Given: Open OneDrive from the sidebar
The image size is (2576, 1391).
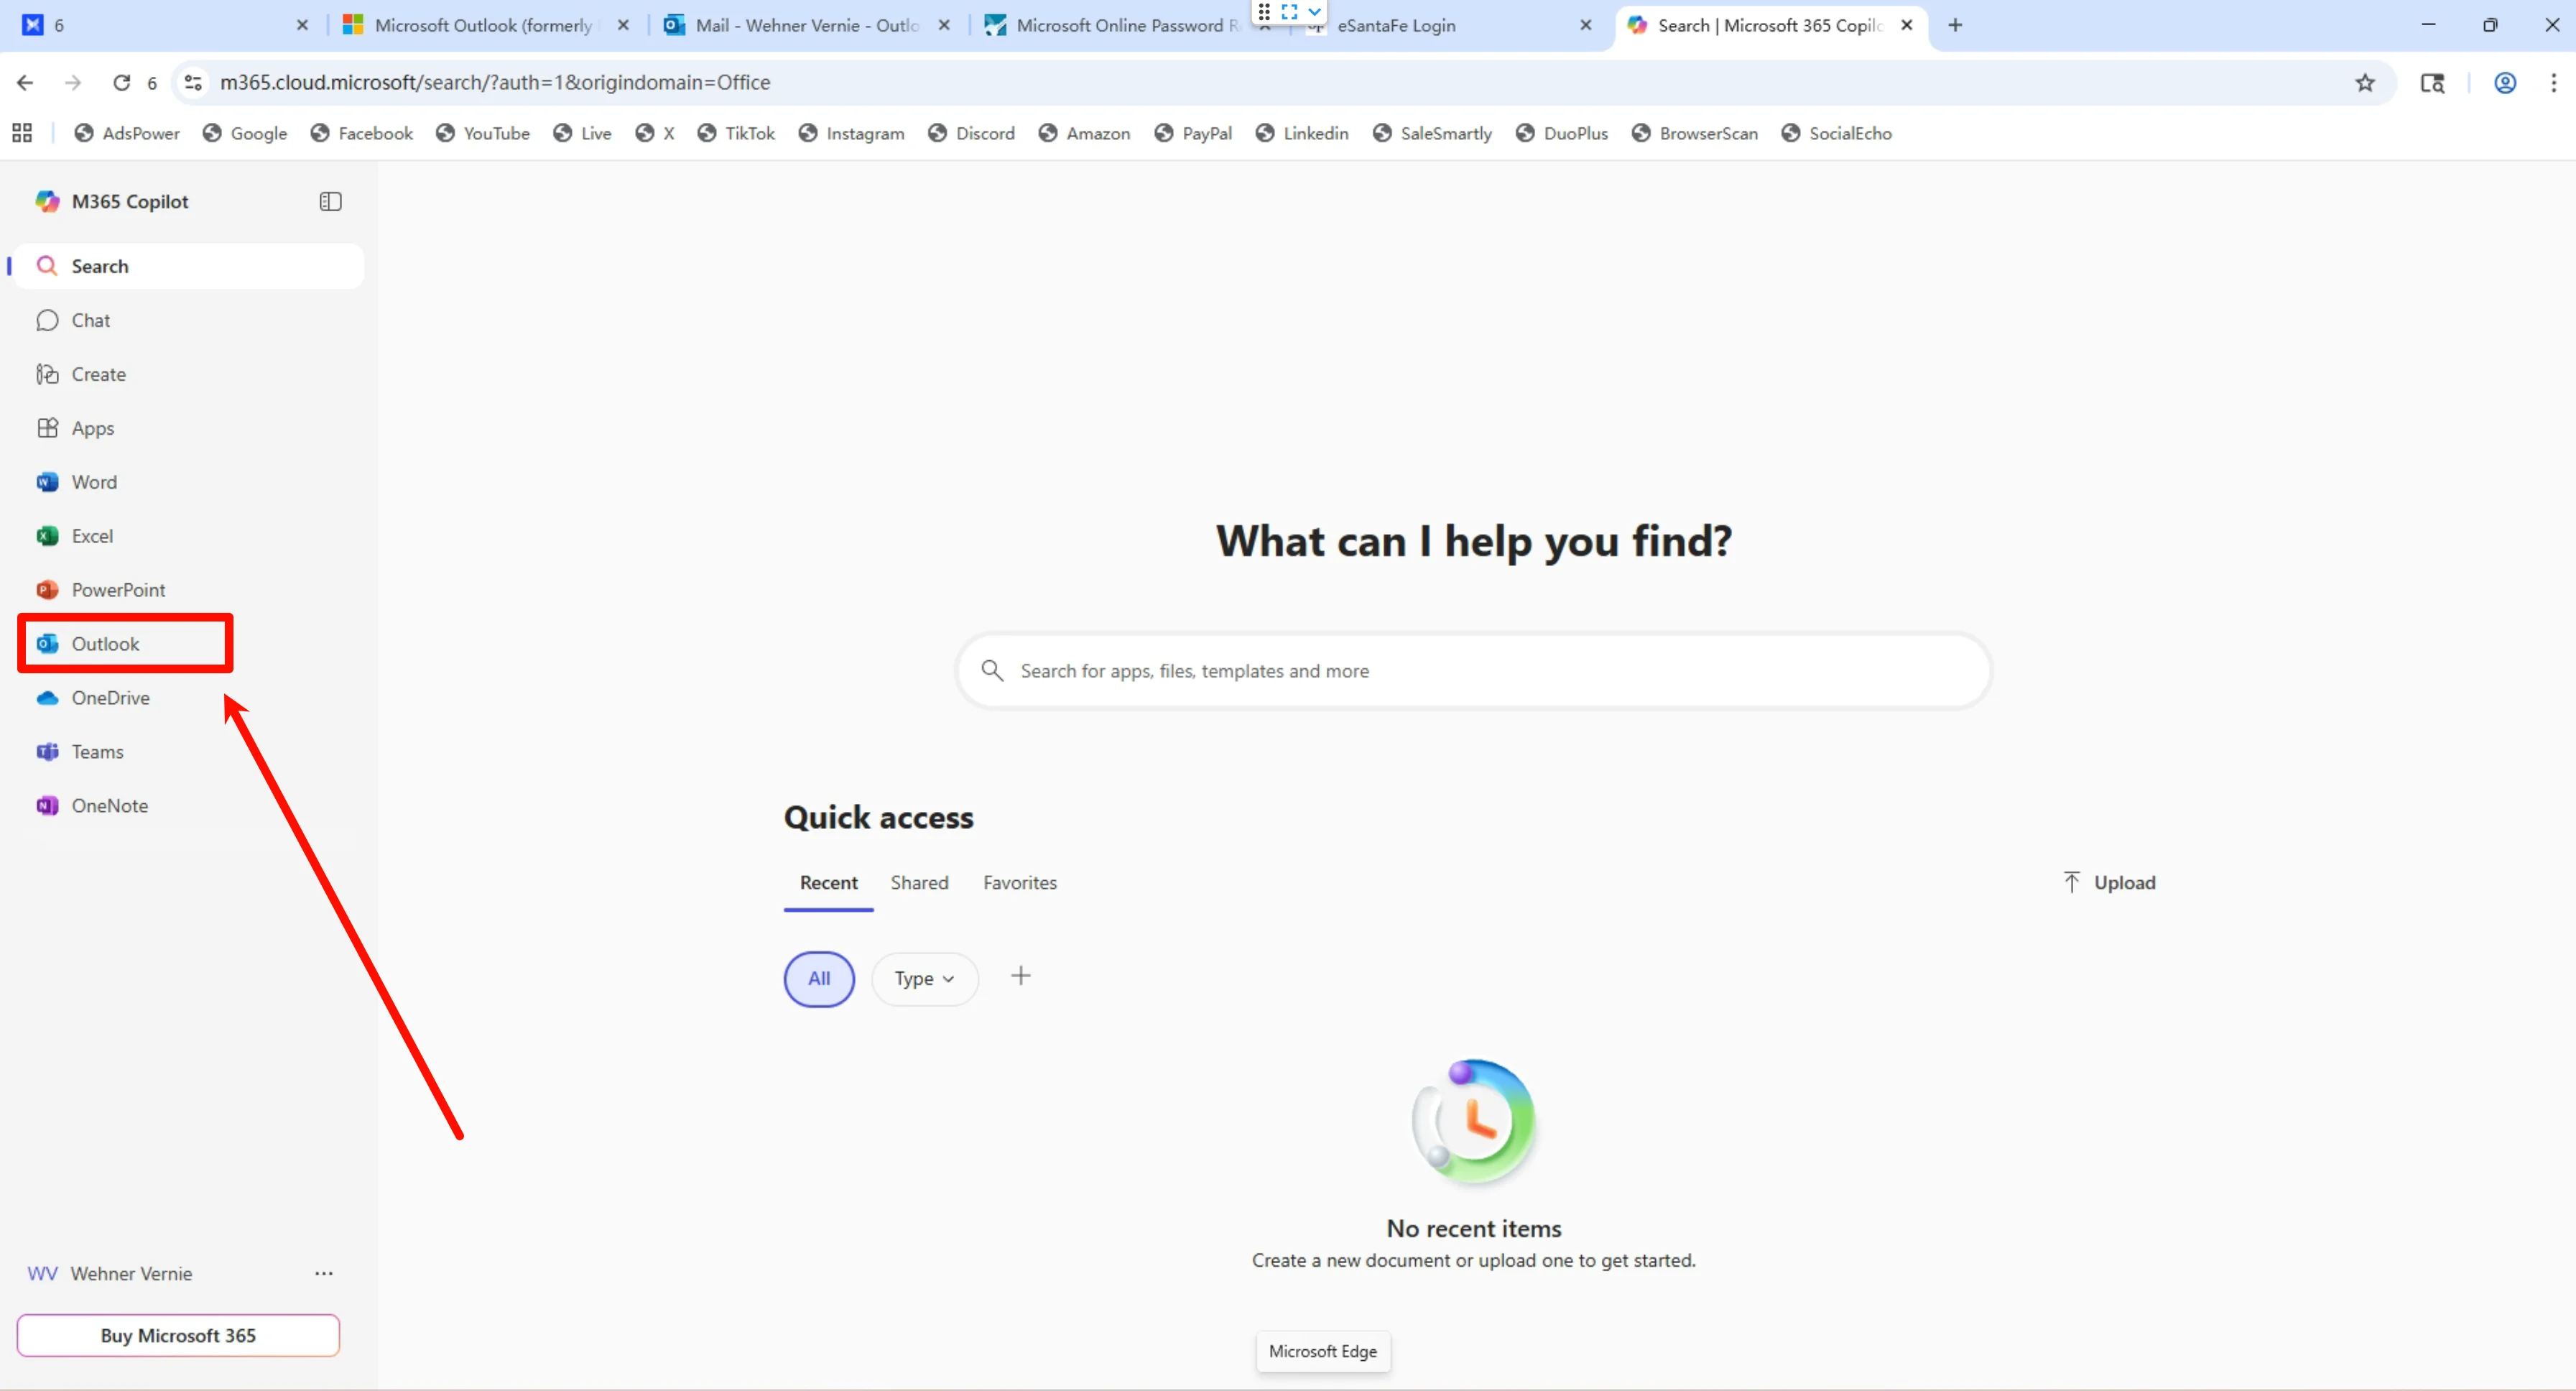Looking at the screenshot, I should click(190, 698).
